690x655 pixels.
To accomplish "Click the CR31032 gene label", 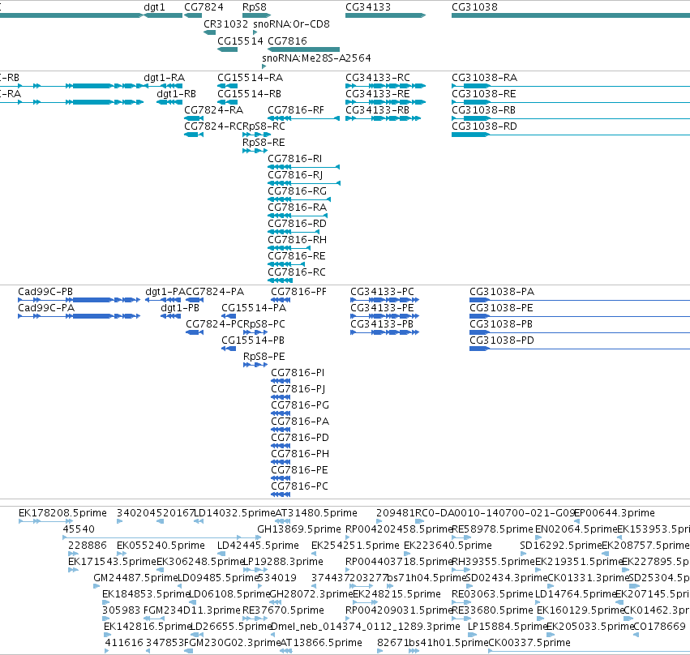I will click(225, 24).
